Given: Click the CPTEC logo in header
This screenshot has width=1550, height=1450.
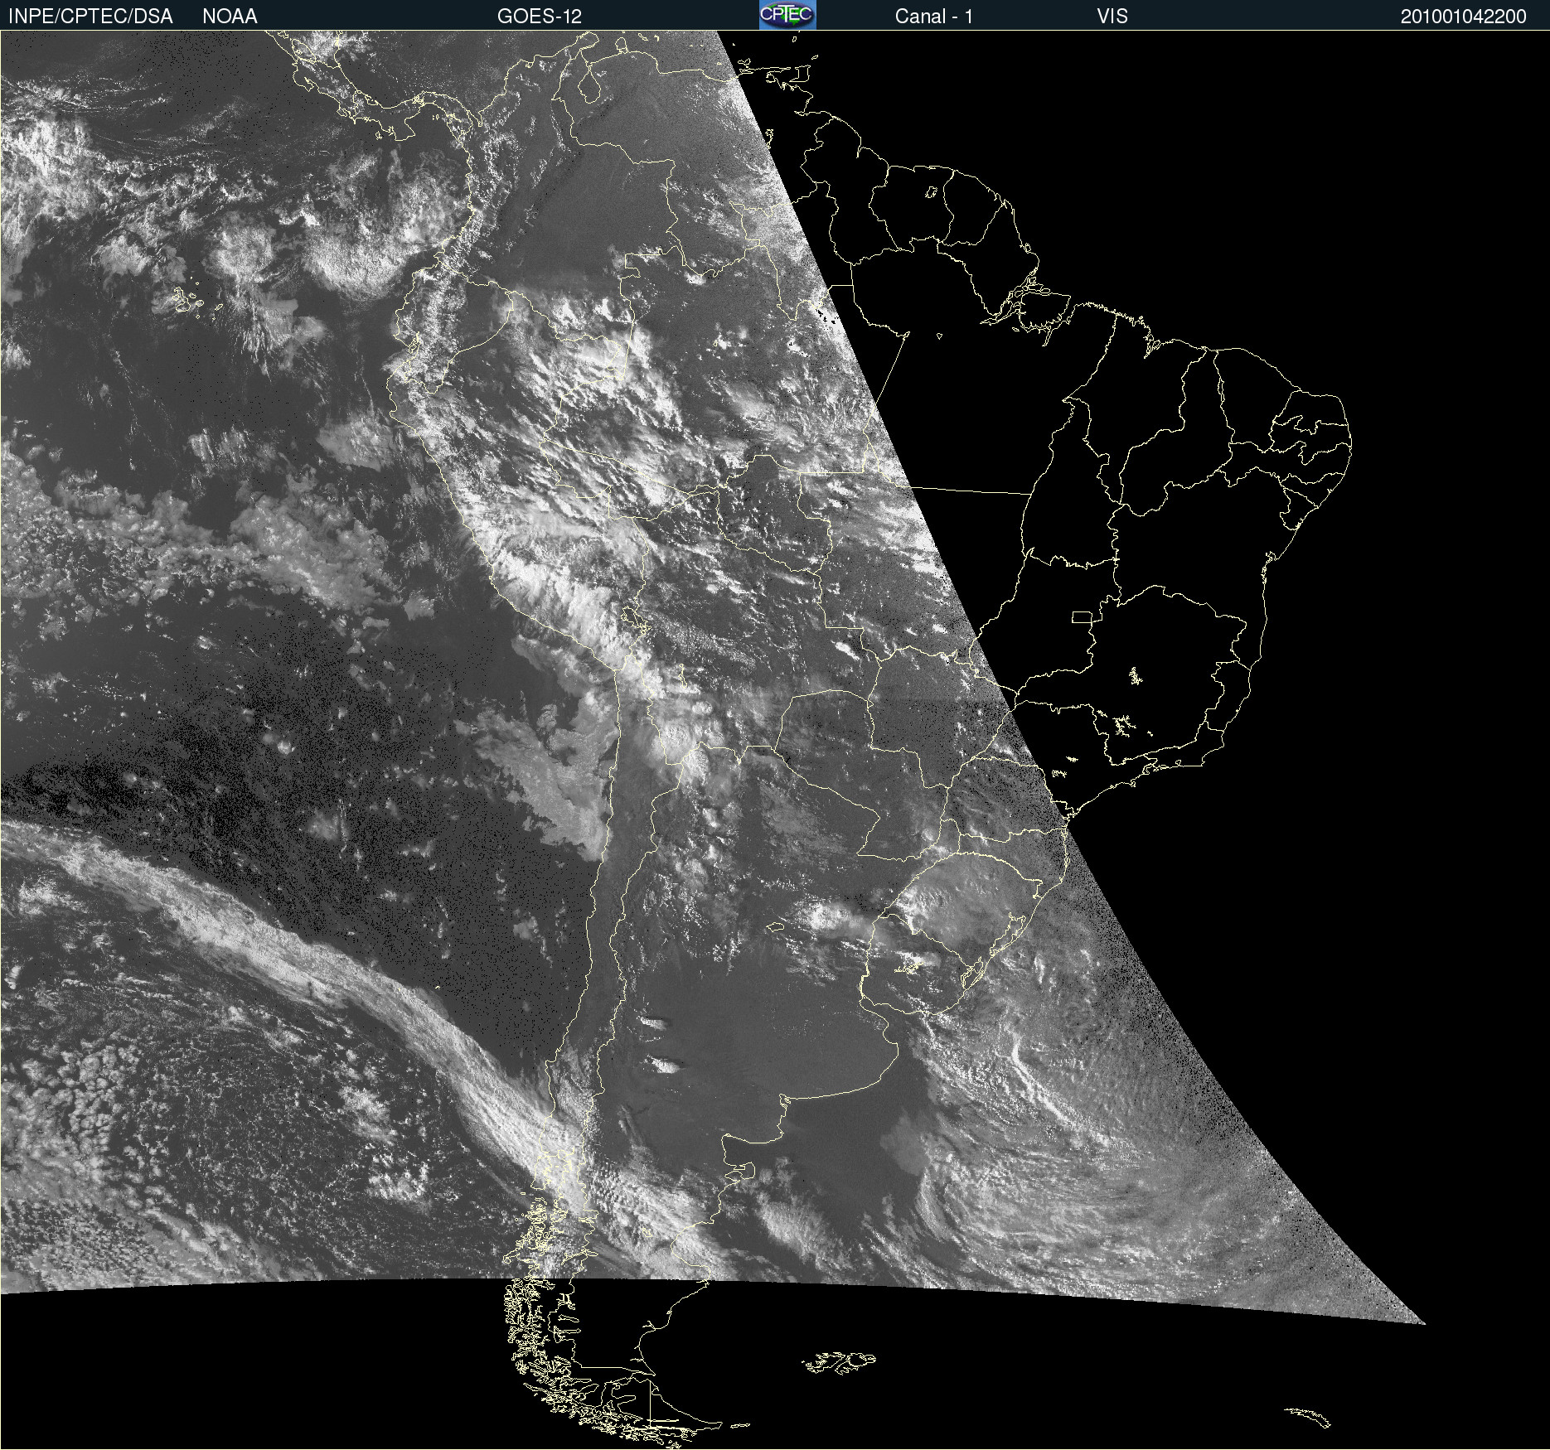Looking at the screenshot, I should click(787, 15).
